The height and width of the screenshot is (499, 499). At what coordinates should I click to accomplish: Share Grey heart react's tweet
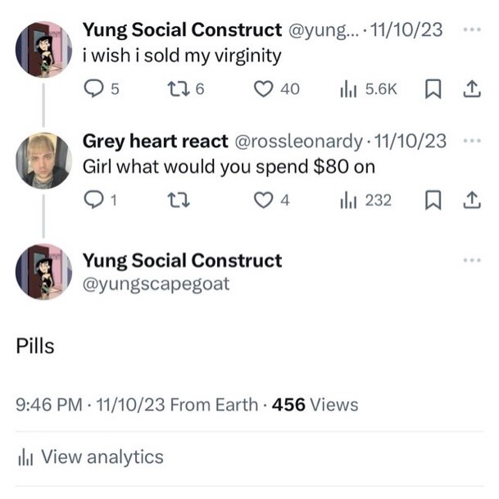click(x=471, y=200)
